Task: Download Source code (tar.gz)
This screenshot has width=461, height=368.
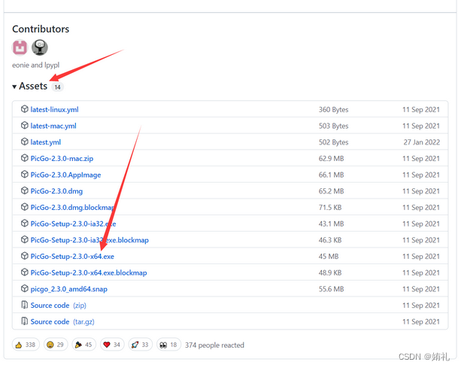Action: [x=62, y=322]
